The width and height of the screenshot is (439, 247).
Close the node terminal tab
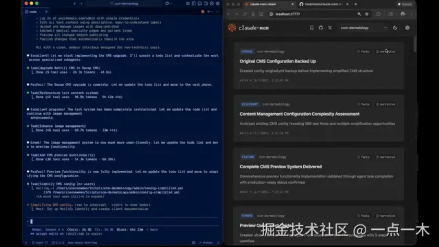(x=46, y=12)
